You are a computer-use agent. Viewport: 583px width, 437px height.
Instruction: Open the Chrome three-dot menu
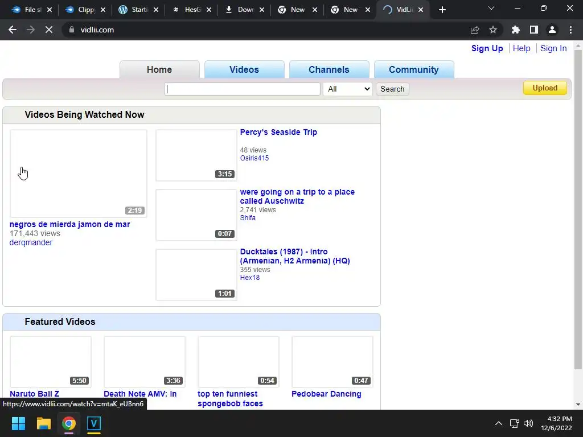tap(570, 30)
